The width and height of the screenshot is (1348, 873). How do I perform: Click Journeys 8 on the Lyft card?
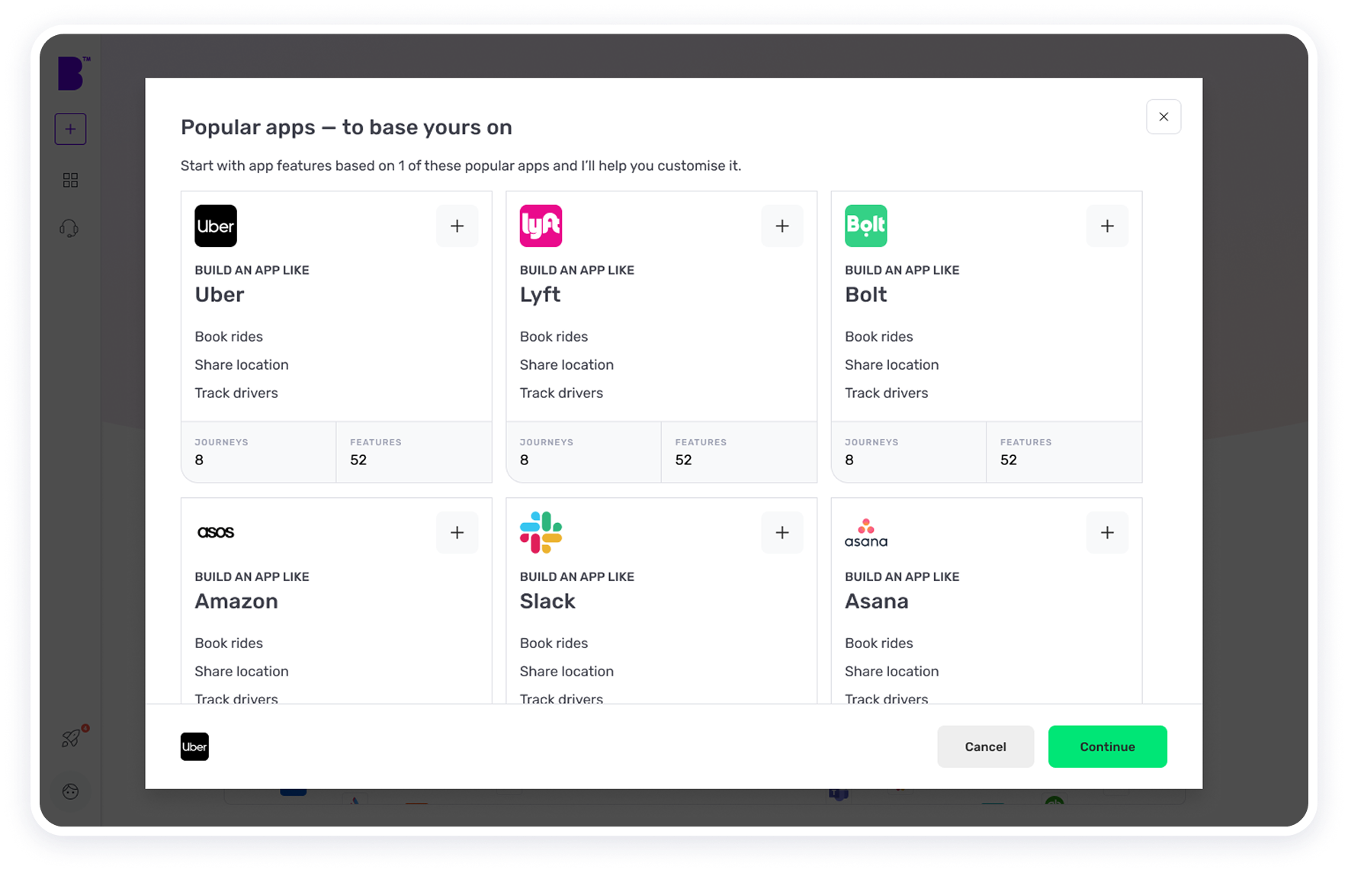(x=583, y=451)
